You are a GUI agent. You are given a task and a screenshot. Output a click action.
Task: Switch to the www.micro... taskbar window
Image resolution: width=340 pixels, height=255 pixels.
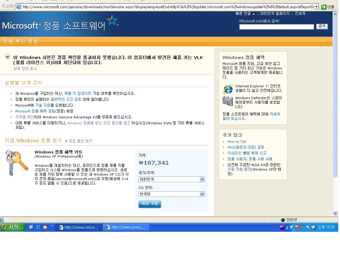click(x=79, y=228)
